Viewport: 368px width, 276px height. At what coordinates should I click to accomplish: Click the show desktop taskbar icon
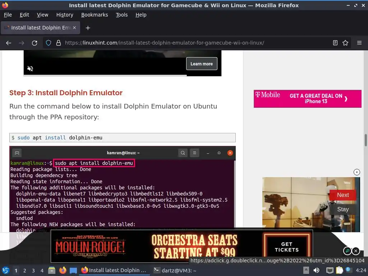(x=73, y=270)
